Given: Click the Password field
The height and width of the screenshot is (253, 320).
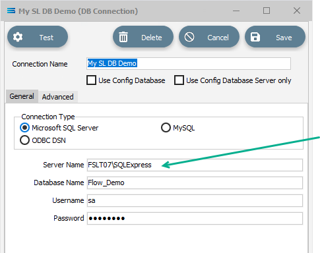Looking at the screenshot, I should (x=195, y=218).
